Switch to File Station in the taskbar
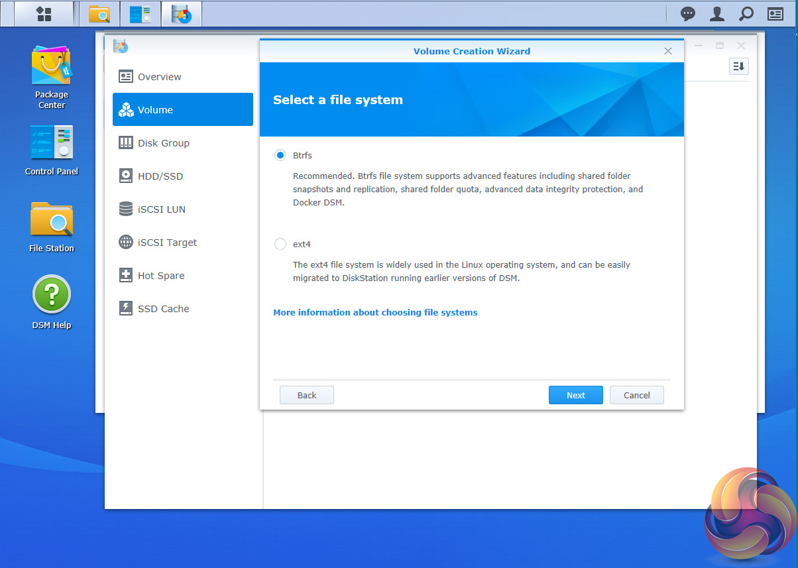Viewport: 798px width, 568px height. tap(99, 13)
